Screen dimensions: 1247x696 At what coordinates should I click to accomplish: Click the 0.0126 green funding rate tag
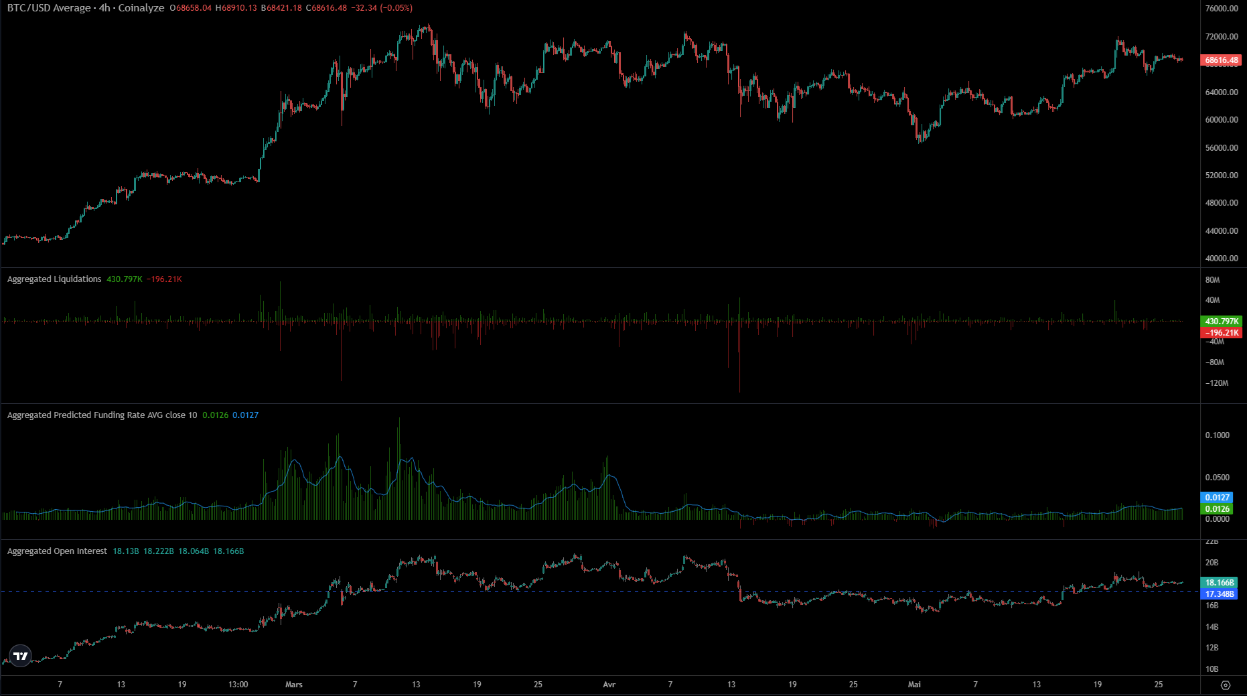(1217, 508)
